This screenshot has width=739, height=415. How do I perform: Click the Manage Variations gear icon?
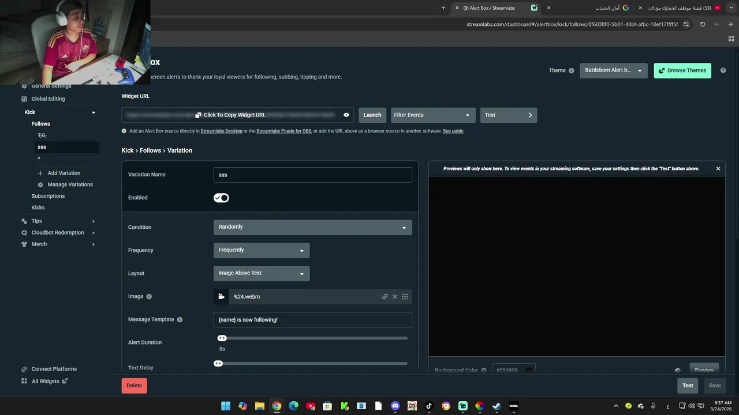point(40,184)
